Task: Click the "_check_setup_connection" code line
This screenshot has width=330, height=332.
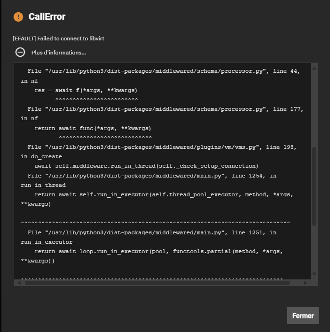Action: tap(146, 166)
